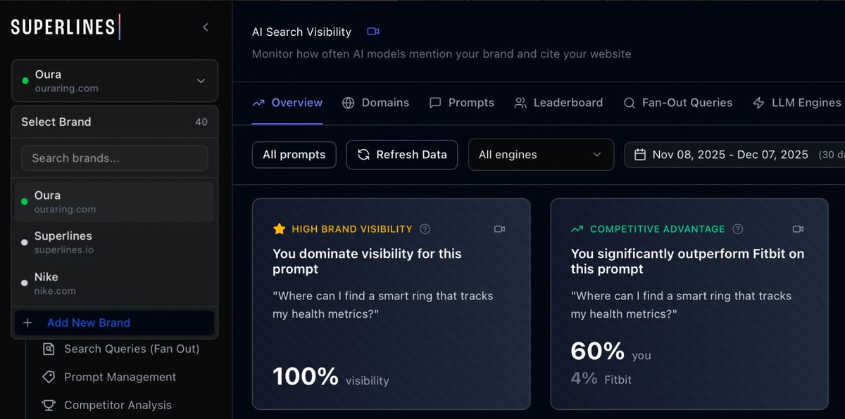Click the video tutorial icon beside AI Search Visibility
Screen dimensions: 845x419
pyautogui.click(x=373, y=31)
